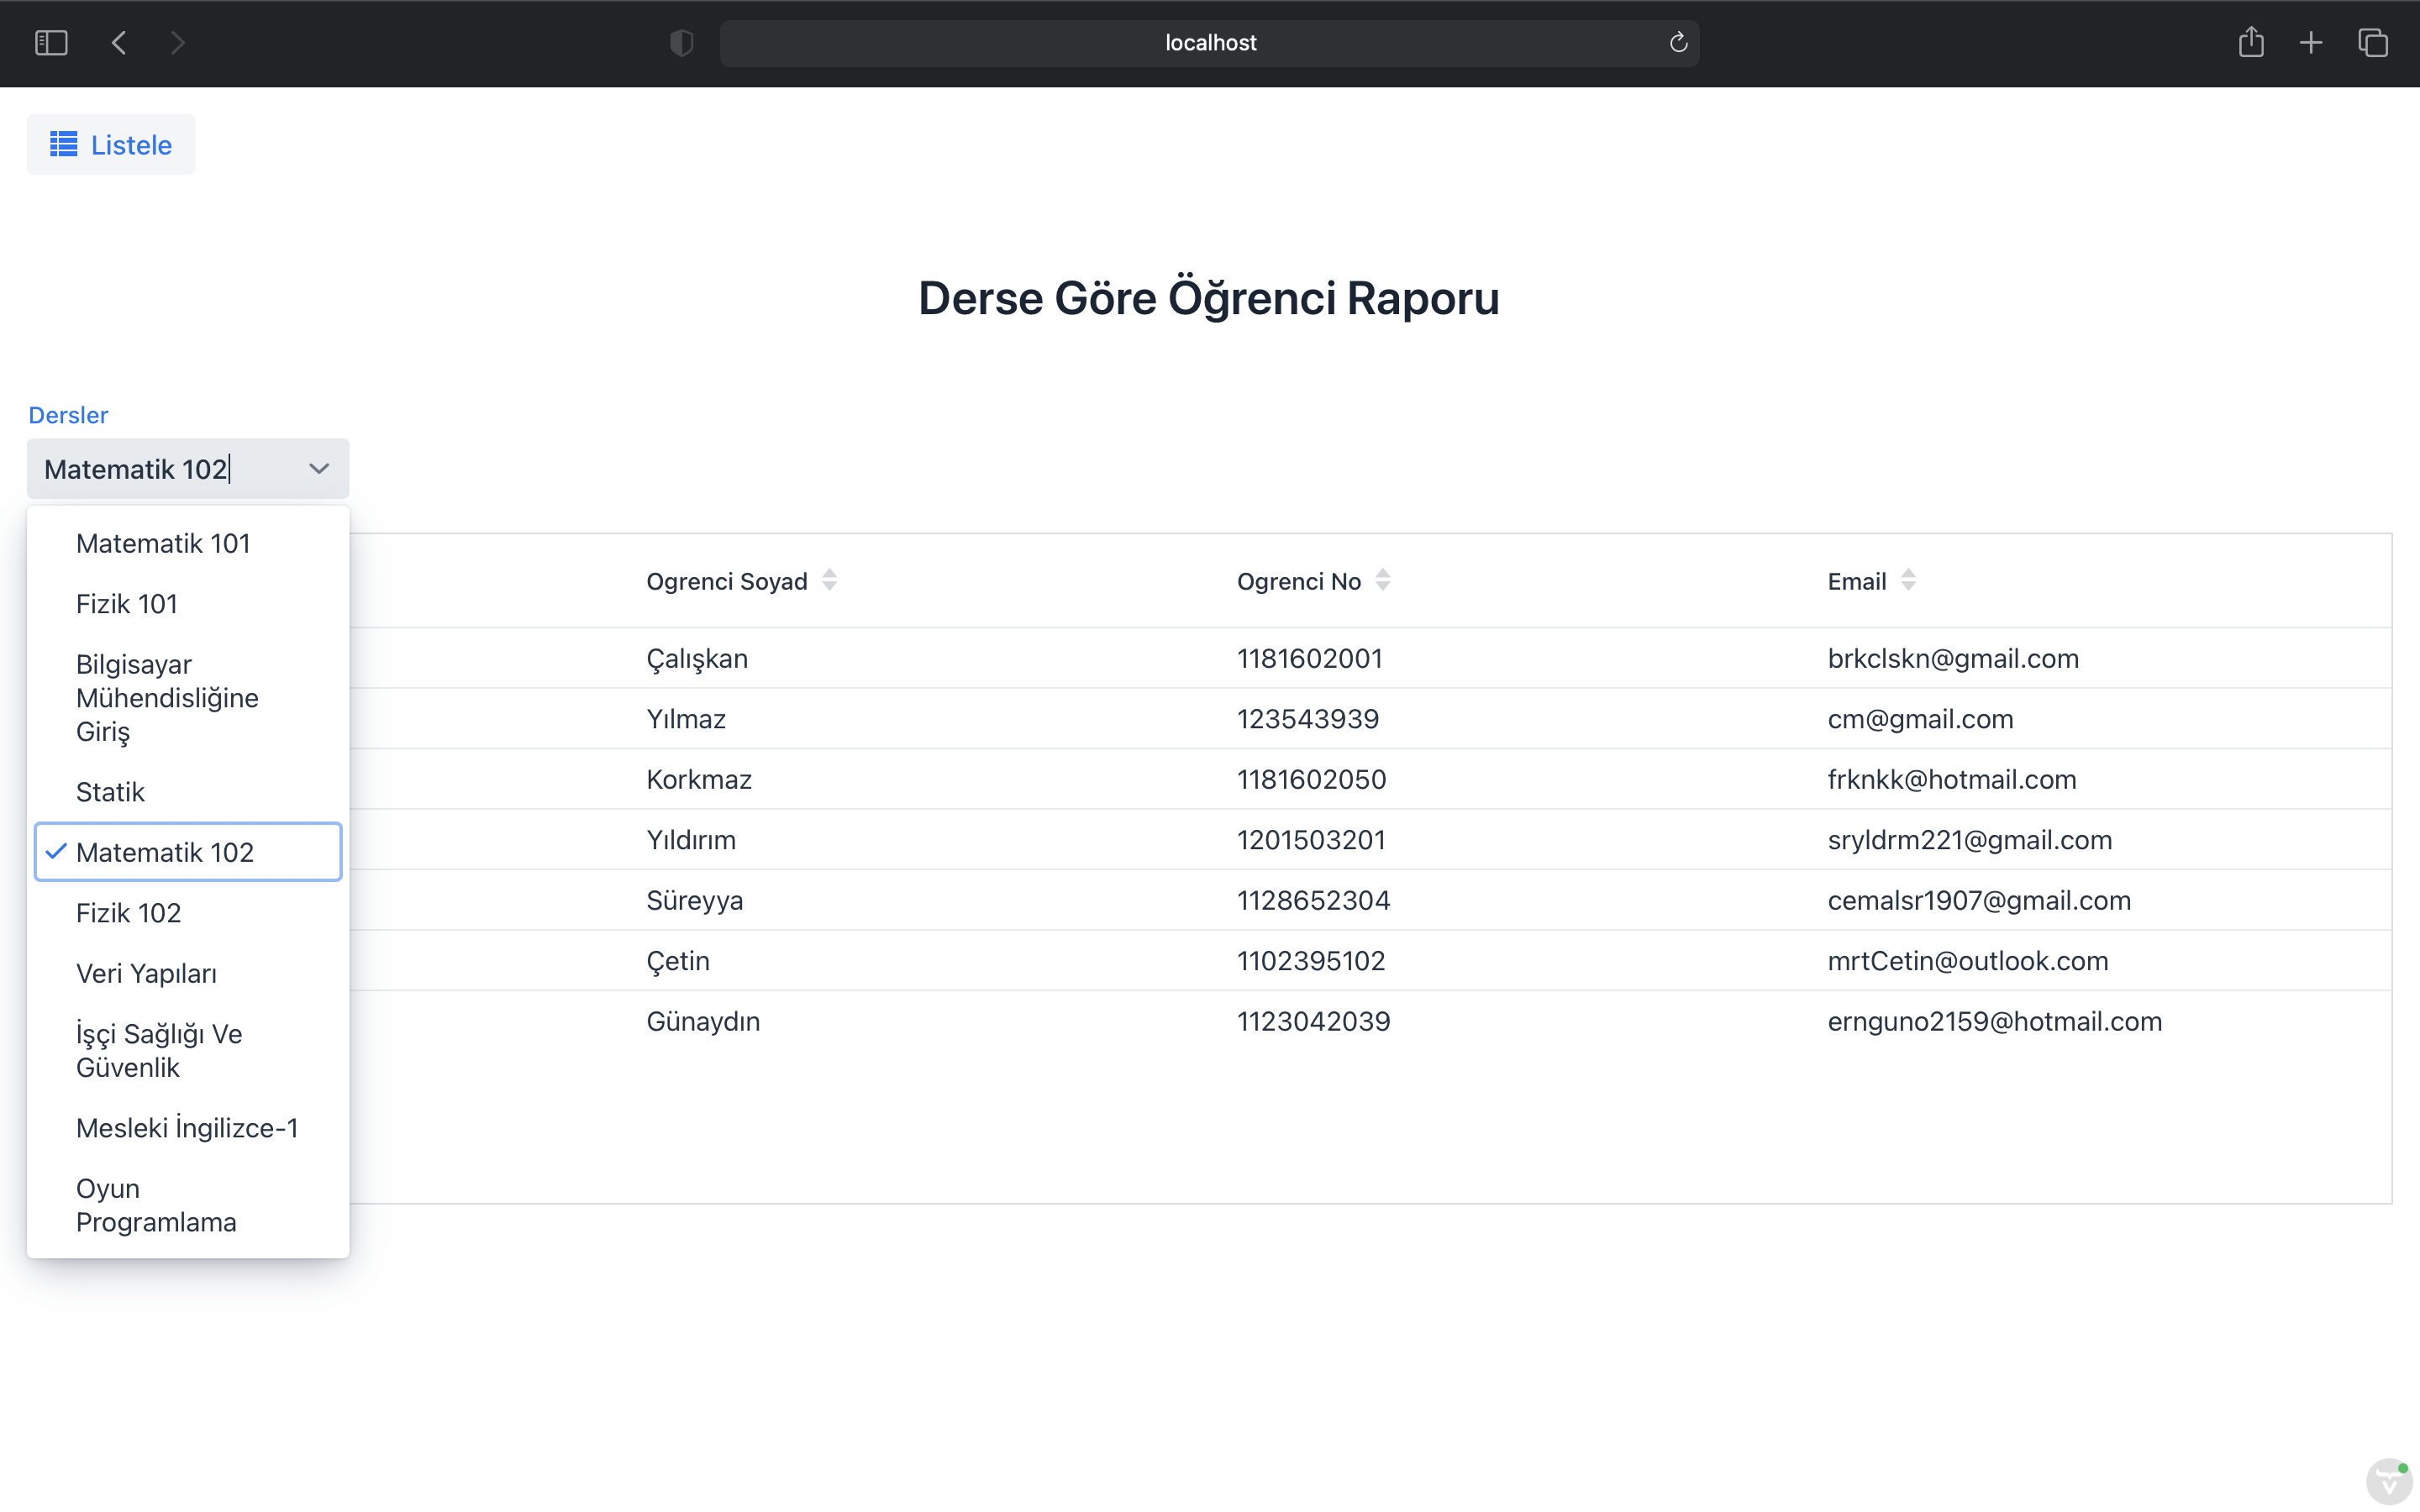Click the Listele button
This screenshot has width=2420, height=1512.
[110, 144]
